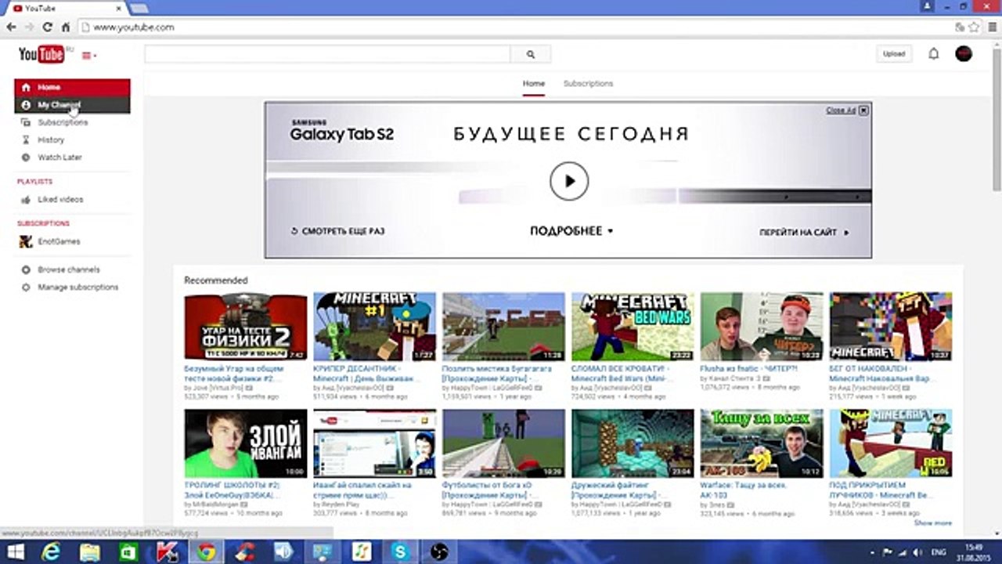Go back with the browser back arrow

point(11,27)
